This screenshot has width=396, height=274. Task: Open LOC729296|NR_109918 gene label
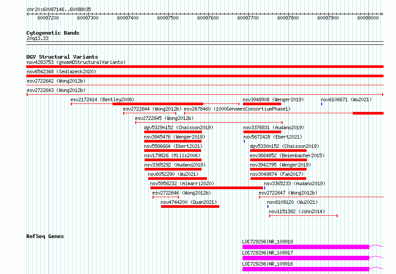(267, 242)
